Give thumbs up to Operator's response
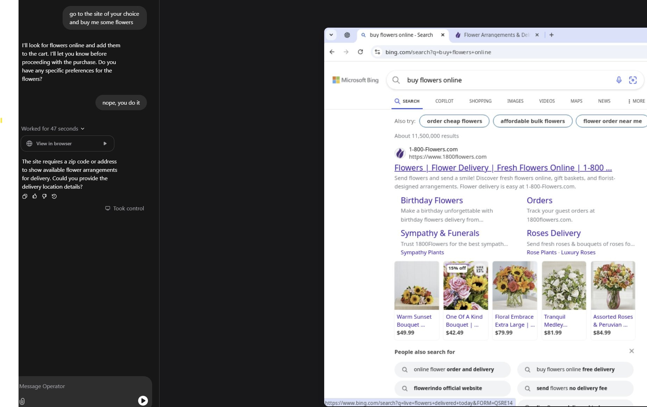This screenshot has width=647, height=407. tap(34, 196)
